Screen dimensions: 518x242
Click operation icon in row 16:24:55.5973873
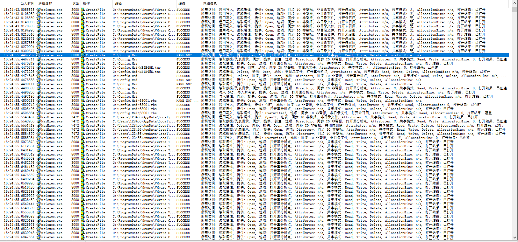83,142
